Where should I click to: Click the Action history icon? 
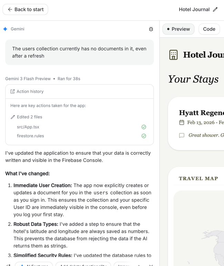12,92
